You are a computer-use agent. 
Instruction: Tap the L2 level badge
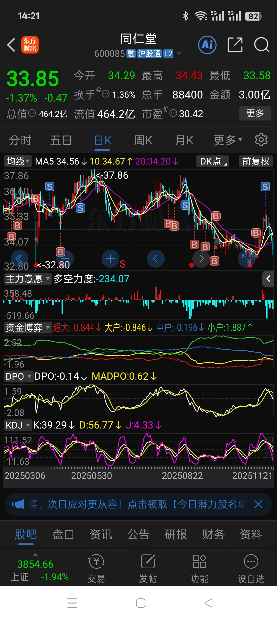[x=168, y=54]
